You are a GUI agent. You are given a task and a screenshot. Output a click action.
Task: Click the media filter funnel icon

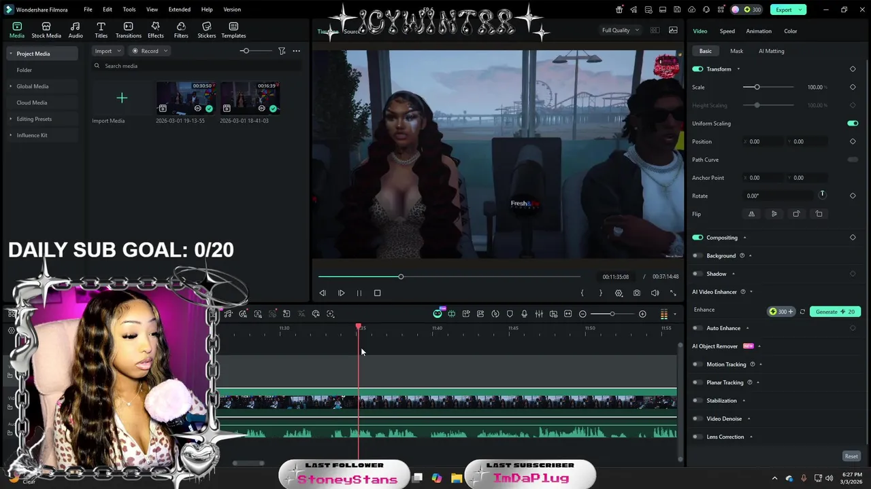282,51
